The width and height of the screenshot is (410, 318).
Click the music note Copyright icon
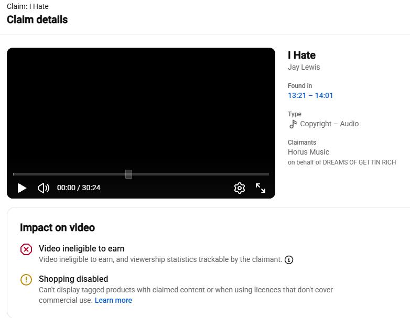tap(293, 124)
